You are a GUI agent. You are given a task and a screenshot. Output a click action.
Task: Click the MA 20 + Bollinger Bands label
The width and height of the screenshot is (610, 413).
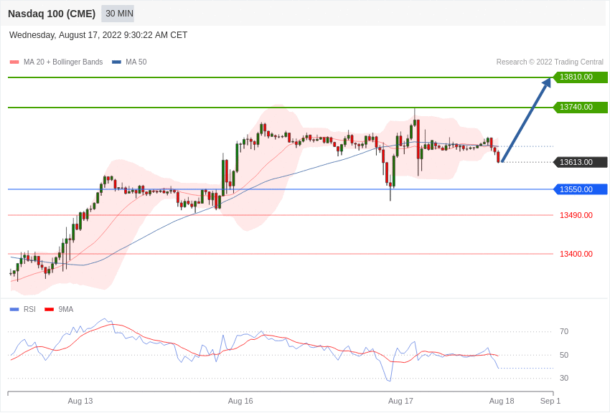tap(63, 62)
